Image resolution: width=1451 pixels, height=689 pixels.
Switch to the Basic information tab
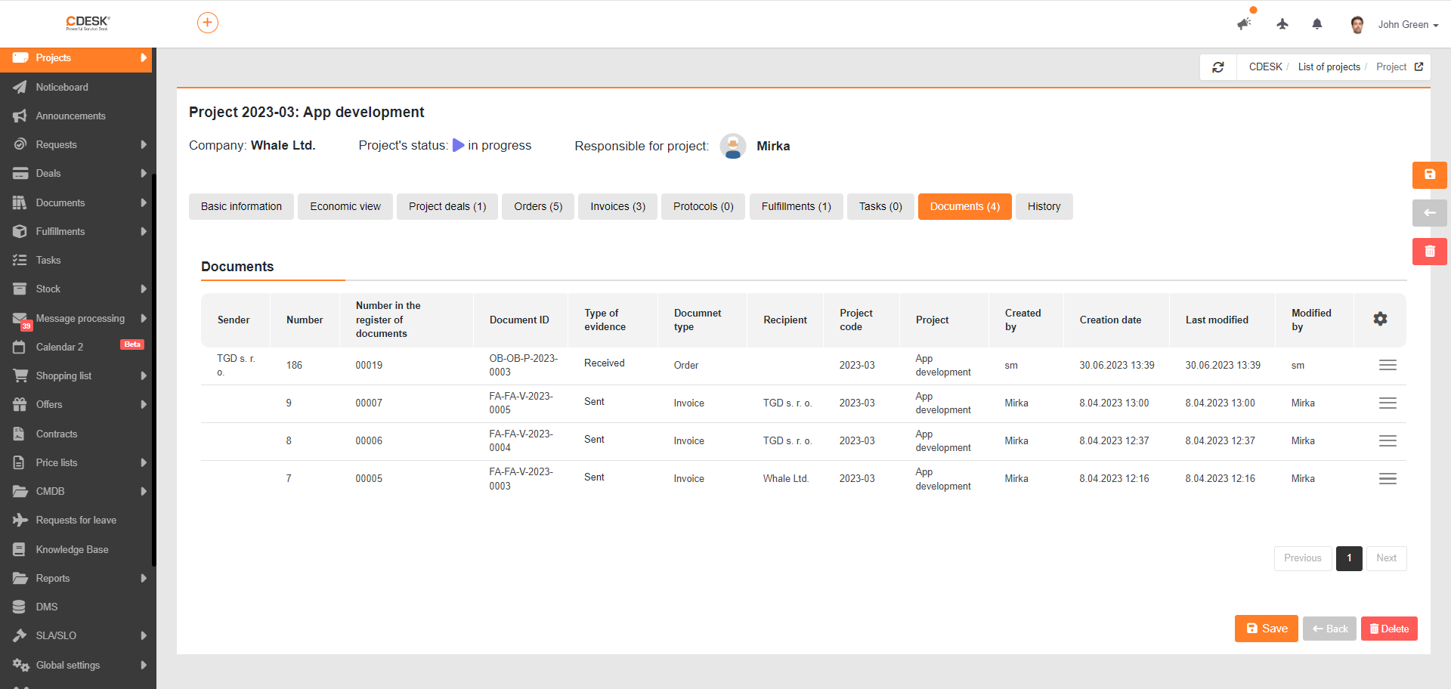click(x=241, y=206)
